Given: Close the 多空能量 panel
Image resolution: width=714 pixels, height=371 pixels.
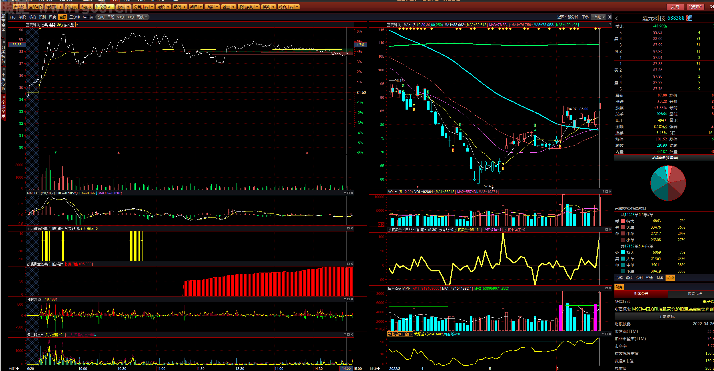Looking at the screenshot, I should [352, 335].
